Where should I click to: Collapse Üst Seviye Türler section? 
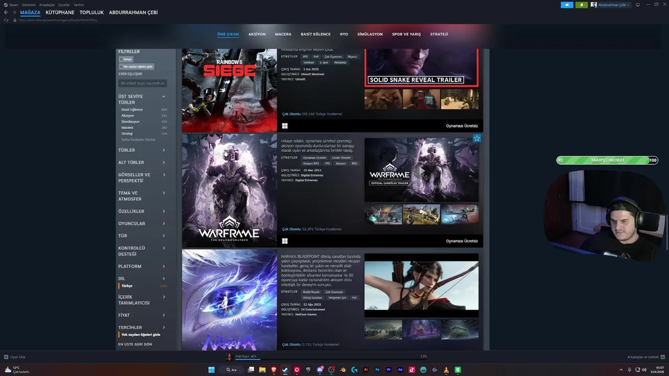(x=142, y=99)
